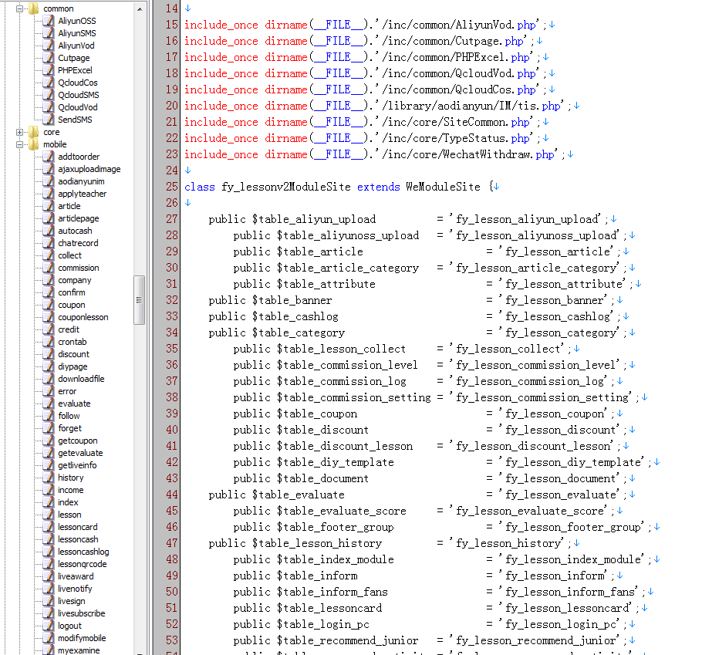Expand the core folder node

[19, 132]
